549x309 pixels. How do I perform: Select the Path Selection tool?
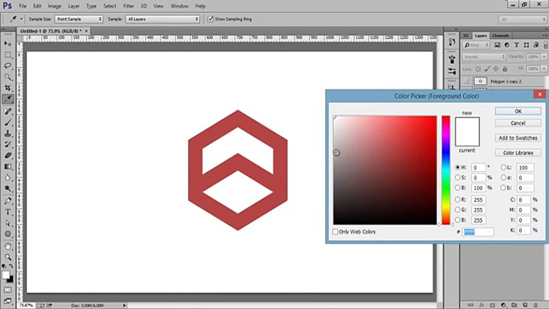pyautogui.click(x=8, y=223)
